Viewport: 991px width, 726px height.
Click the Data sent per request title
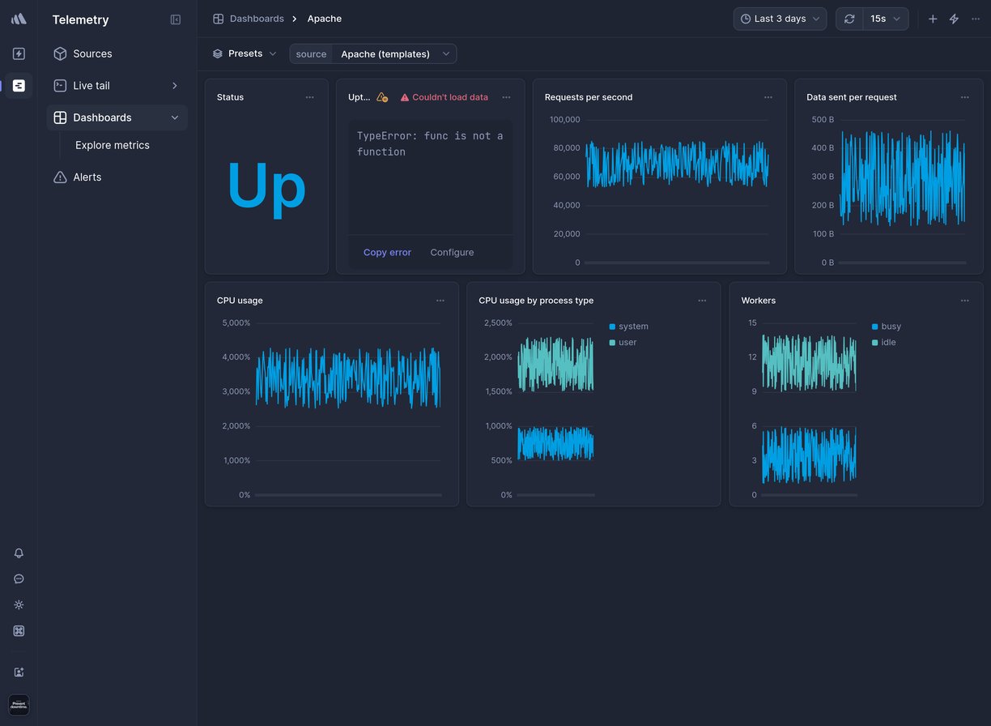(852, 97)
